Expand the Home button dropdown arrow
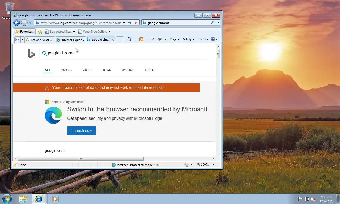 (x=135, y=39)
